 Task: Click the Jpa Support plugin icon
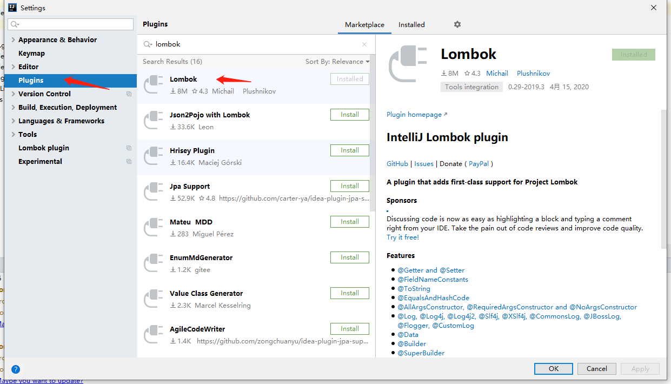coord(154,191)
